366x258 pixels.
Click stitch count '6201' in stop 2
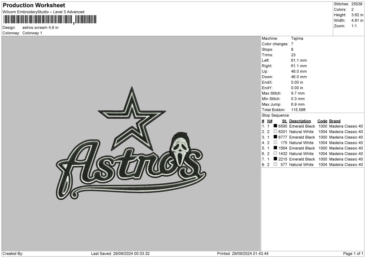pos(283,132)
